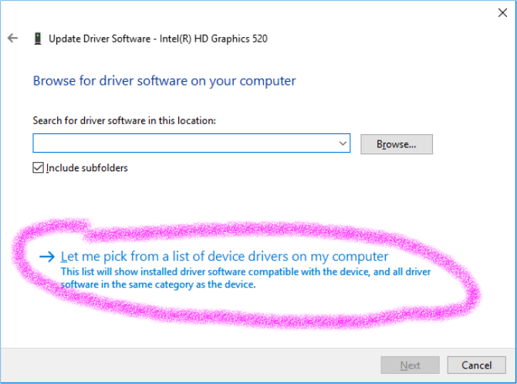Screen dimensions: 517x384
Task: Click the 'Browse for driver software' heading
Action: pos(164,81)
